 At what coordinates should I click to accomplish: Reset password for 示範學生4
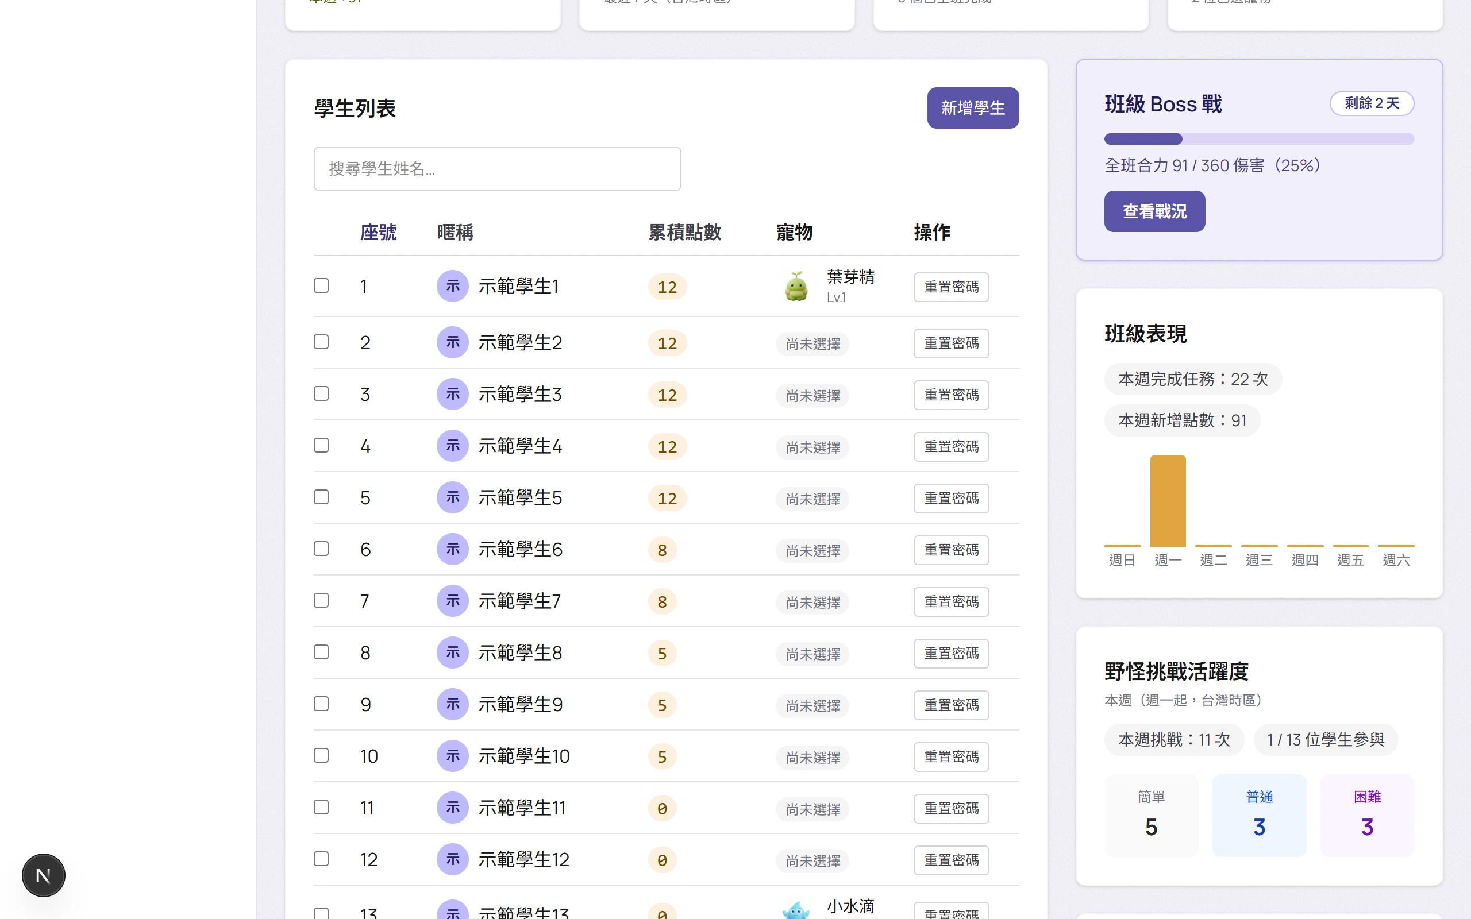click(x=950, y=446)
